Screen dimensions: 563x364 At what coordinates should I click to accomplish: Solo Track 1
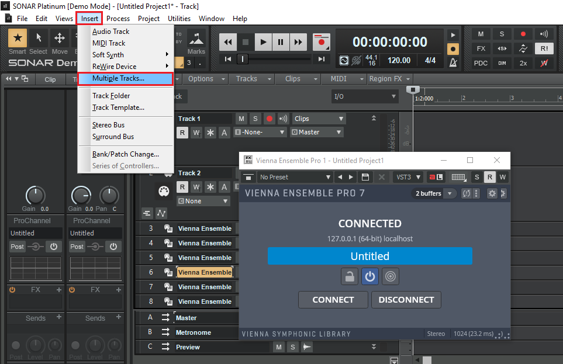tap(255, 119)
